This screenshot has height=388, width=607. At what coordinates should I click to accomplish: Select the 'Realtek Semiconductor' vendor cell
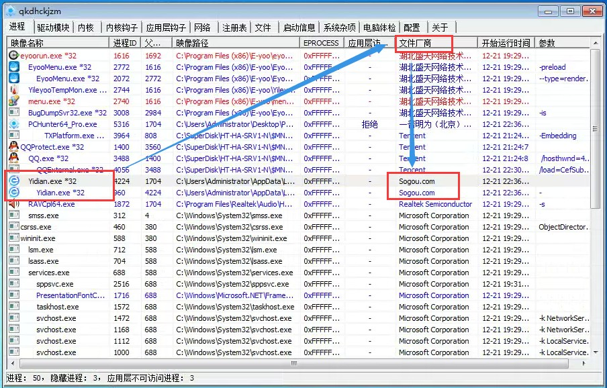[436, 204]
